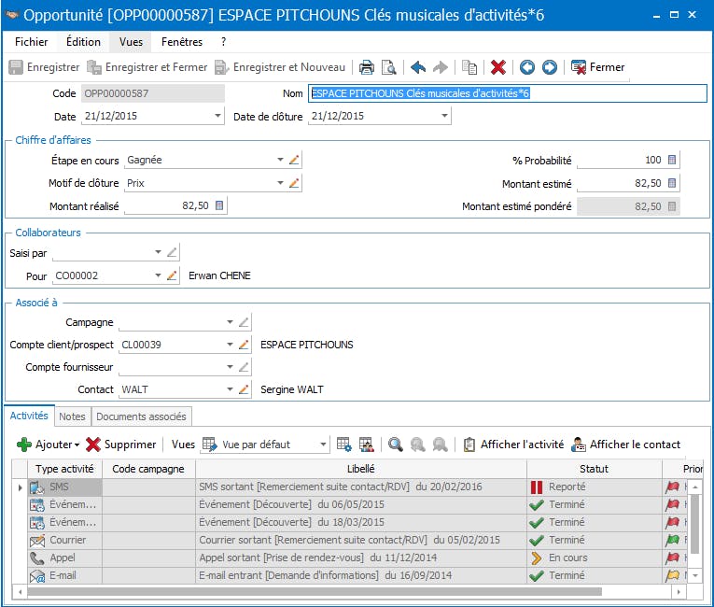Open the Édition menu
Screen dimensions: 714x607
(x=83, y=42)
